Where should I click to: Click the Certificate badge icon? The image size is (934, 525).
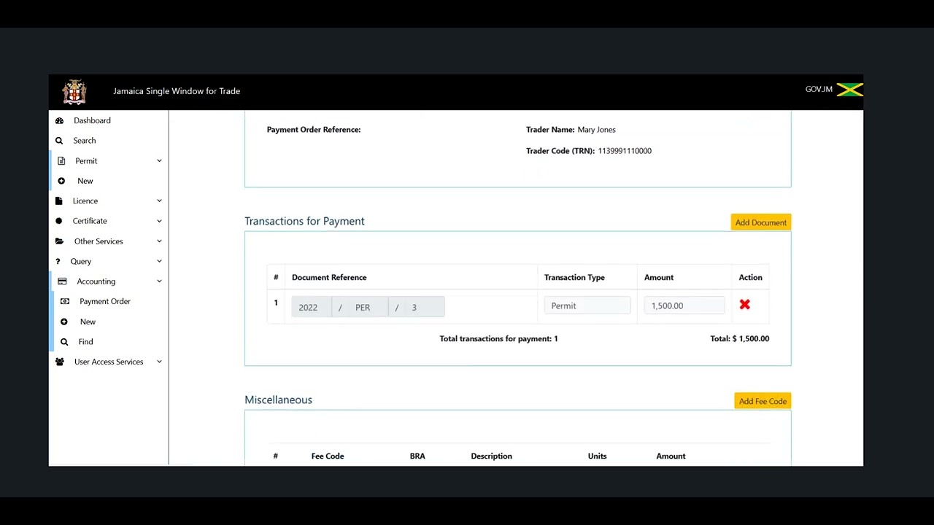click(x=59, y=221)
